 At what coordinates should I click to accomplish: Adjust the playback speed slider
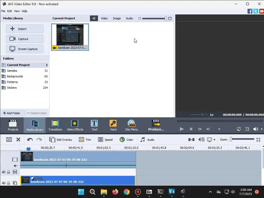click(202, 115)
